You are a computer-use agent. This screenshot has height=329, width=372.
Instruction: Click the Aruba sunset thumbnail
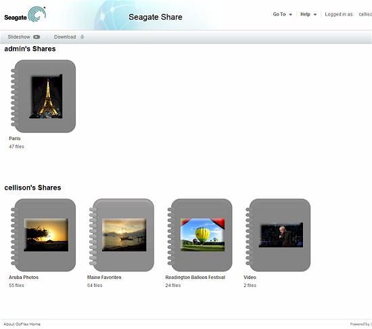(46, 235)
